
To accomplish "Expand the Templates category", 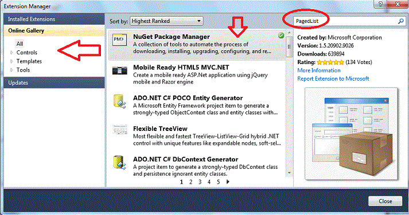I will pyautogui.click(x=11, y=61).
